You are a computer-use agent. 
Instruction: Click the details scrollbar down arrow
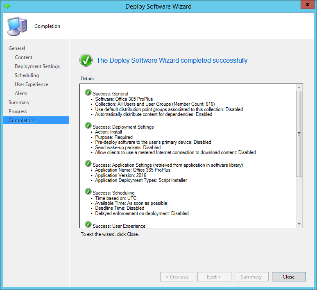pos(299,224)
